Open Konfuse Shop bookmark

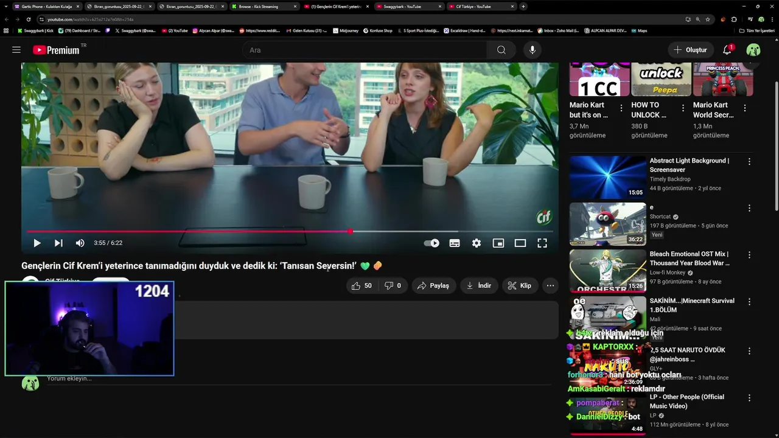pyautogui.click(x=378, y=30)
